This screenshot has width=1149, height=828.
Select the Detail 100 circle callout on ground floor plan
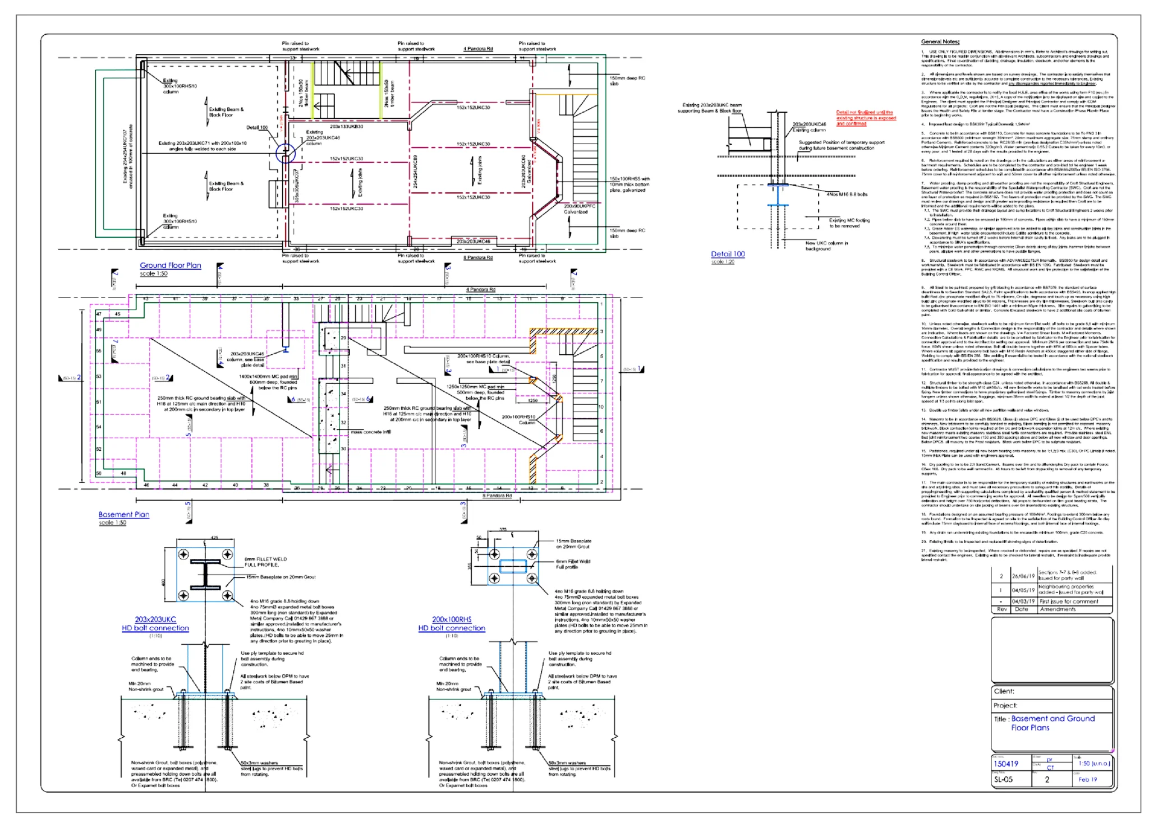(286, 153)
